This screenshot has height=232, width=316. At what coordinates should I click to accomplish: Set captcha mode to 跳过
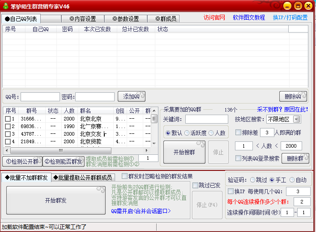pos(252,180)
